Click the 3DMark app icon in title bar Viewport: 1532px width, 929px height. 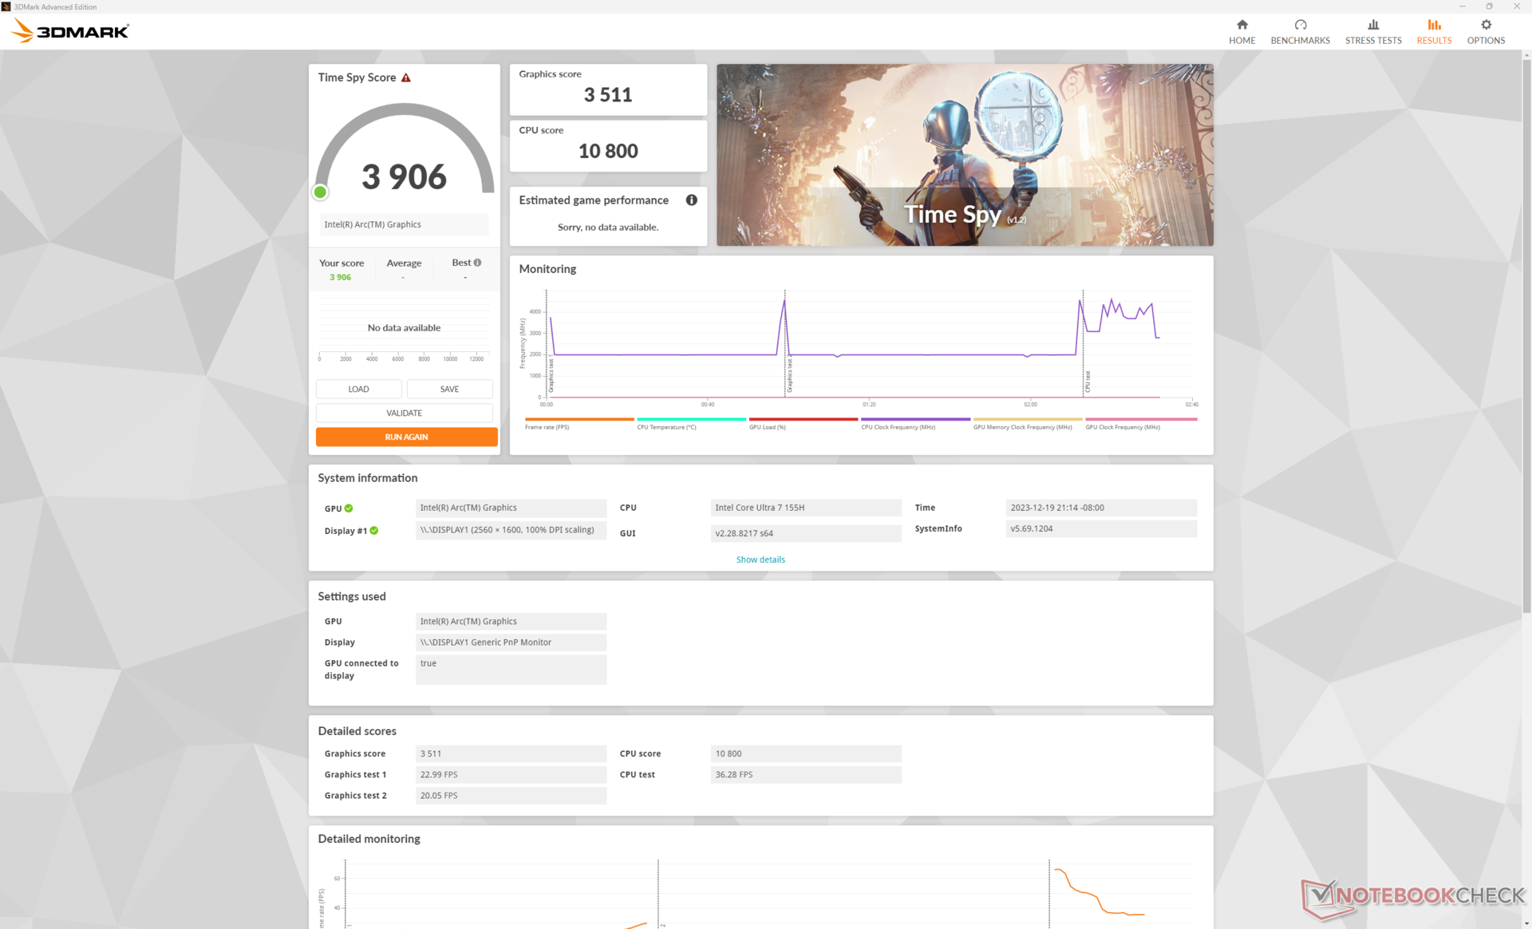coord(6,6)
